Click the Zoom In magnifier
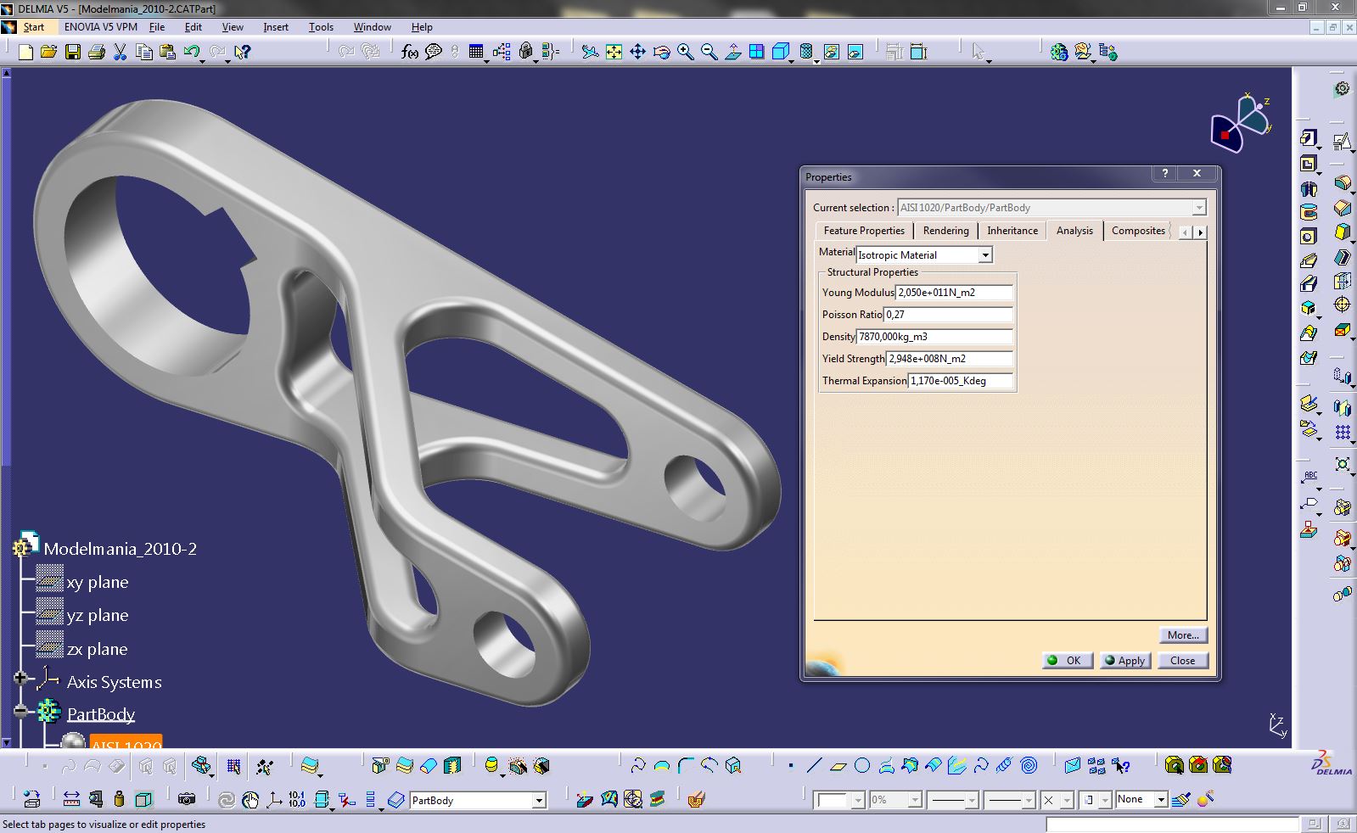The height and width of the screenshot is (833, 1357). coord(686,53)
